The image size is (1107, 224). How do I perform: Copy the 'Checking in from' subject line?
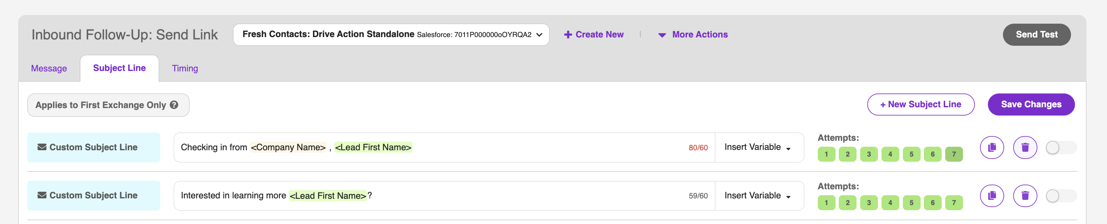pos(991,147)
